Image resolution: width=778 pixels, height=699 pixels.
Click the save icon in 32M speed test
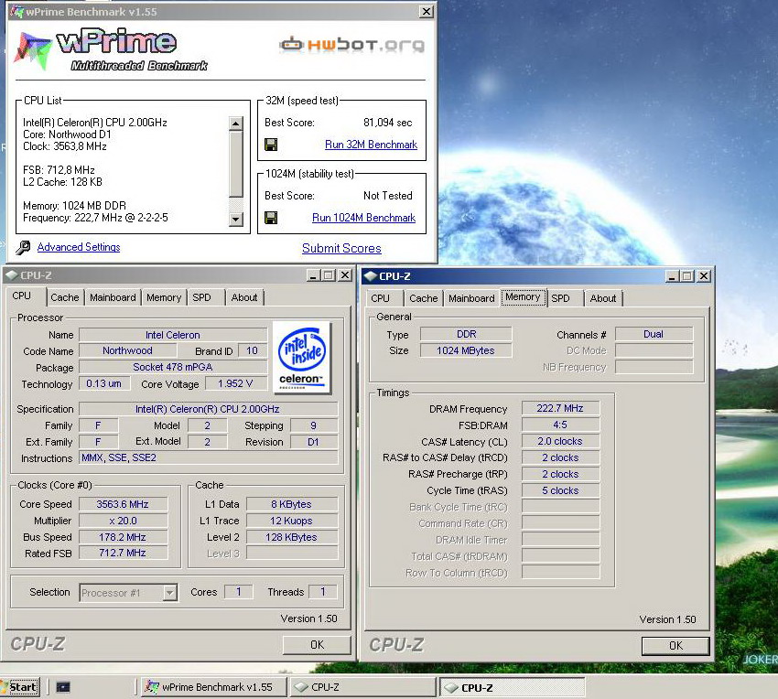pyautogui.click(x=271, y=145)
